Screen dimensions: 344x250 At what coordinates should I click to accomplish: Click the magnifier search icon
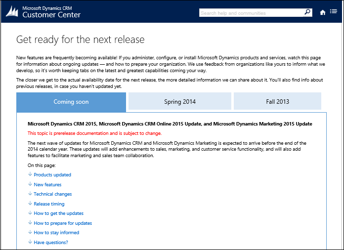click(307, 12)
